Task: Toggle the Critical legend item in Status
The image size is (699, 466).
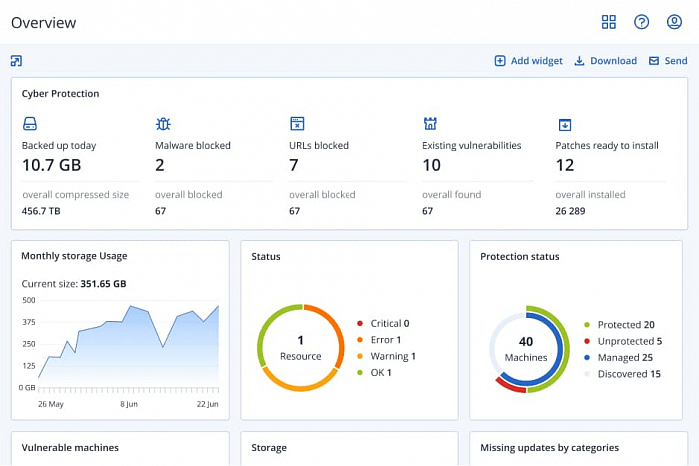Action: coord(389,323)
